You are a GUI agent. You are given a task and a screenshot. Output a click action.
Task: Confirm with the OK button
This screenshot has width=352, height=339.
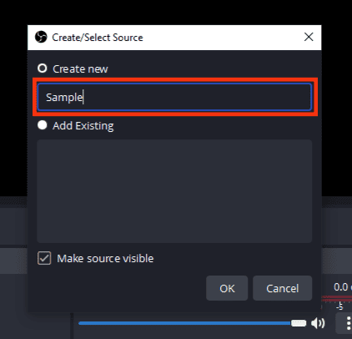pyautogui.click(x=227, y=288)
